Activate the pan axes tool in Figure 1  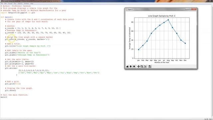click(138, 66)
